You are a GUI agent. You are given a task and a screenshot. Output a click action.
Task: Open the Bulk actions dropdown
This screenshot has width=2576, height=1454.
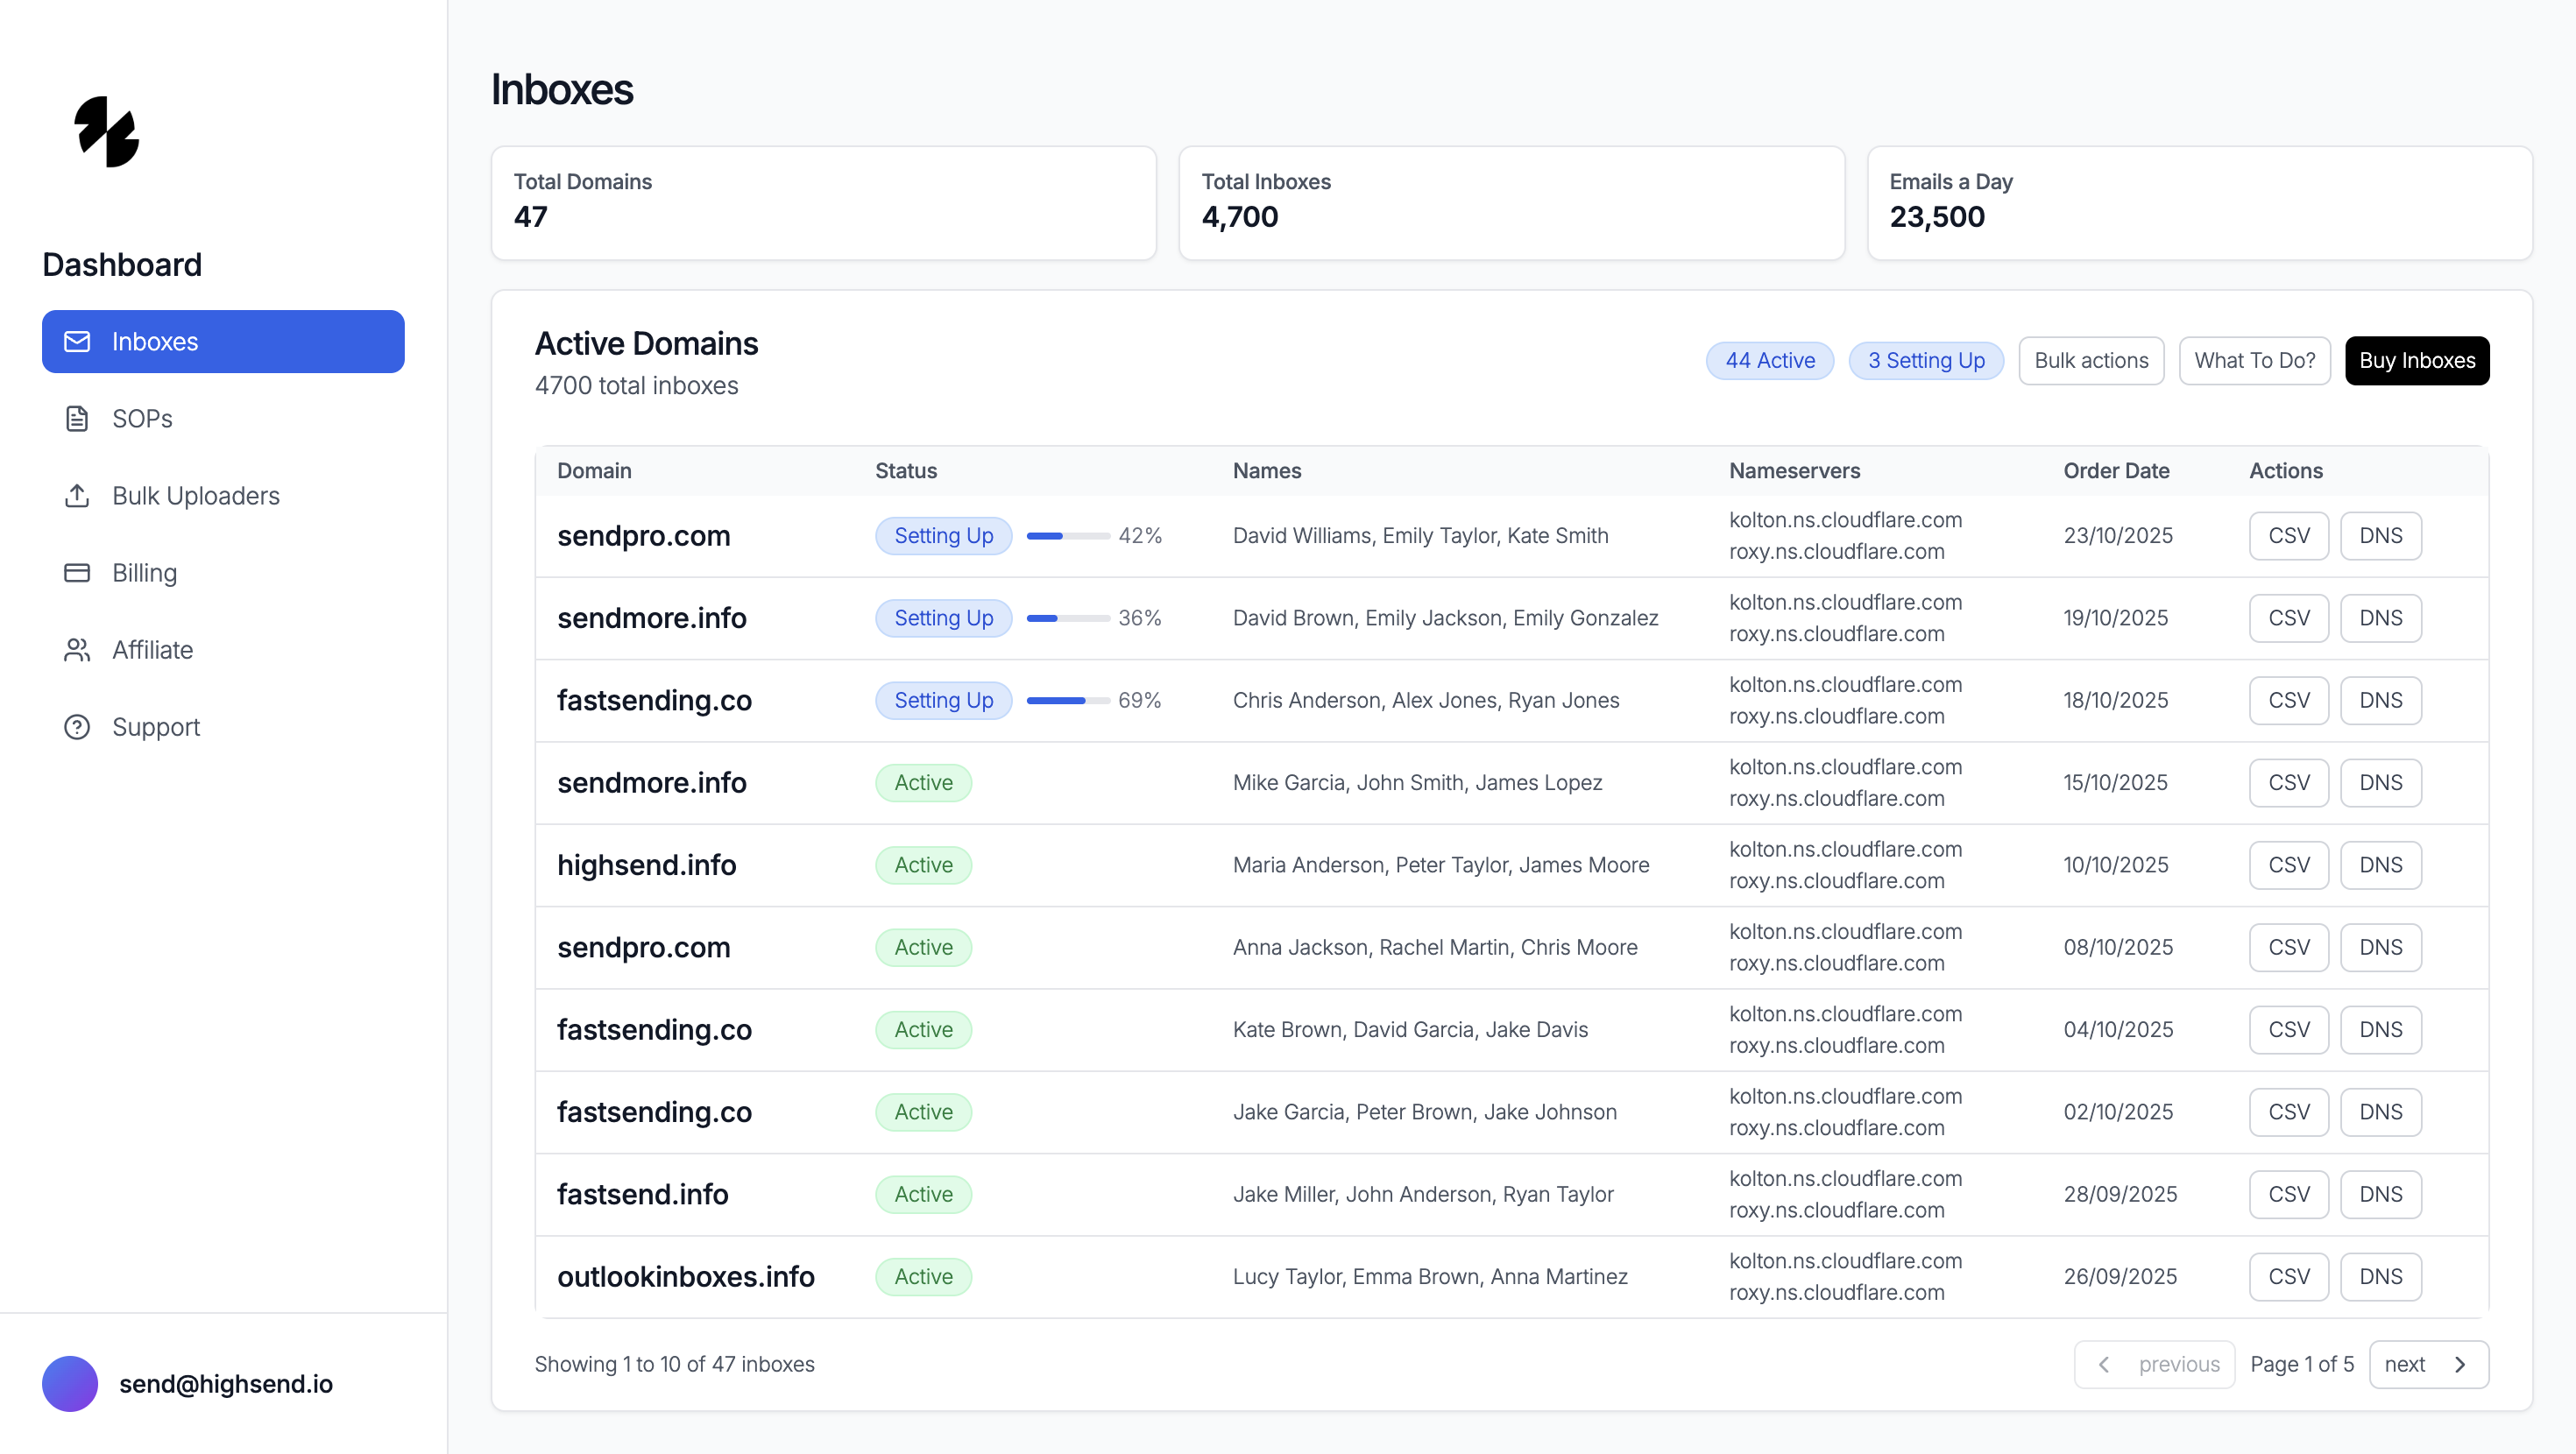[2090, 360]
